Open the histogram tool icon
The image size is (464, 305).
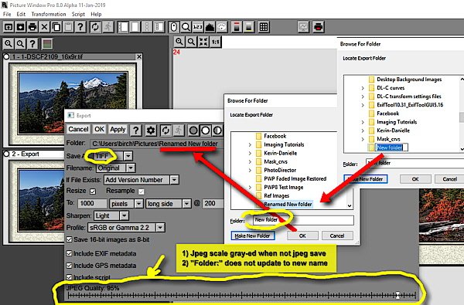[210, 27]
